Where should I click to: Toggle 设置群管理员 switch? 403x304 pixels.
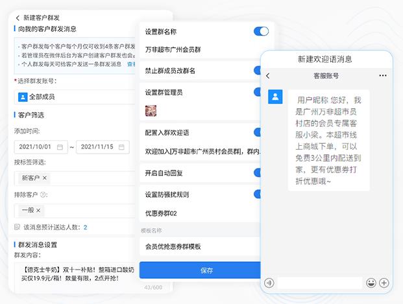click(257, 92)
